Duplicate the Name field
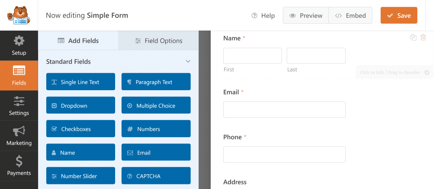 coord(413,38)
